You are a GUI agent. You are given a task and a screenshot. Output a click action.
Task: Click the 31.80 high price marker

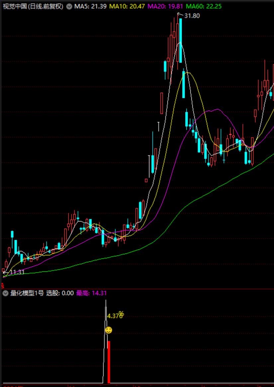[192, 16]
